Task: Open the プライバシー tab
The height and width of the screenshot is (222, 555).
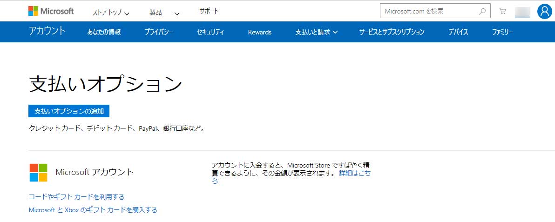Action: click(158, 32)
